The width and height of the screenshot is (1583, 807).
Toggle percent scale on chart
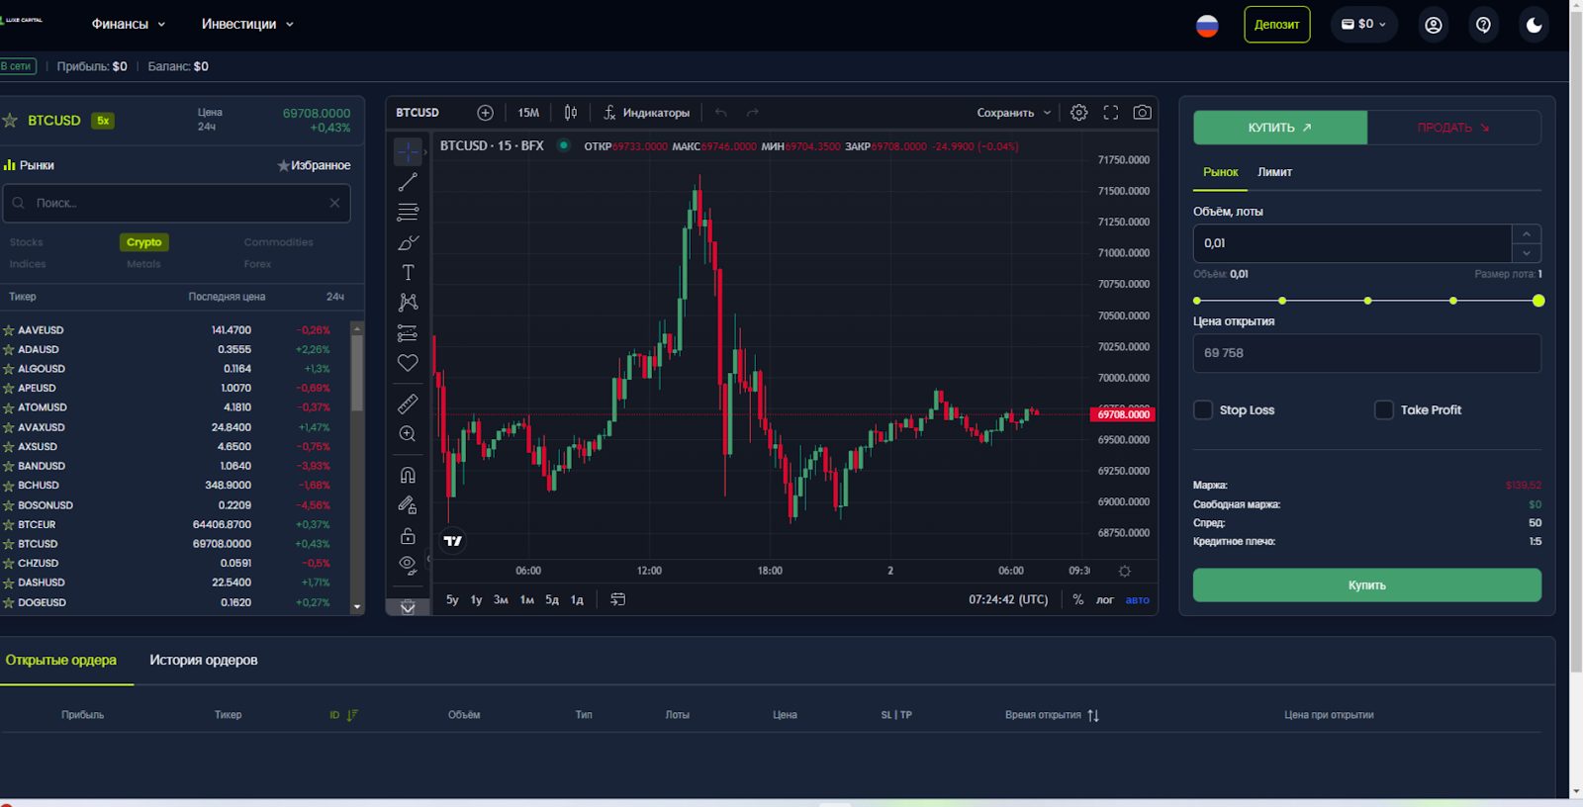[x=1078, y=599]
